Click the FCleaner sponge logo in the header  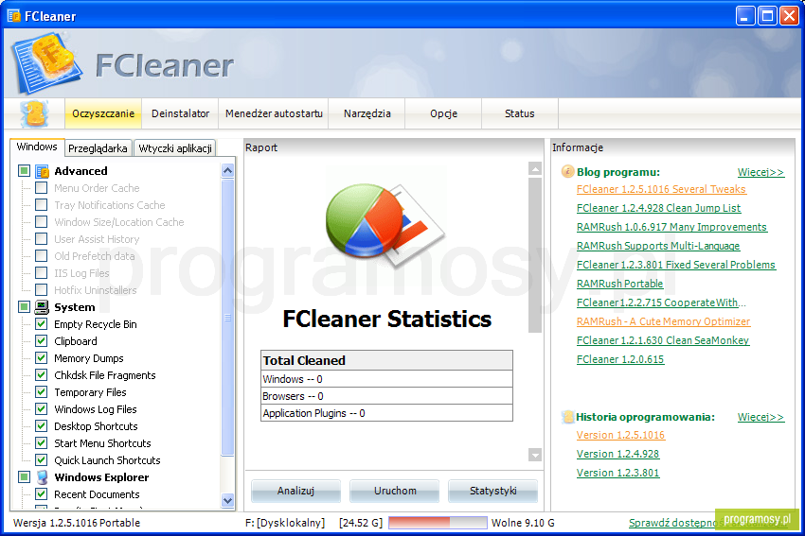(47, 63)
